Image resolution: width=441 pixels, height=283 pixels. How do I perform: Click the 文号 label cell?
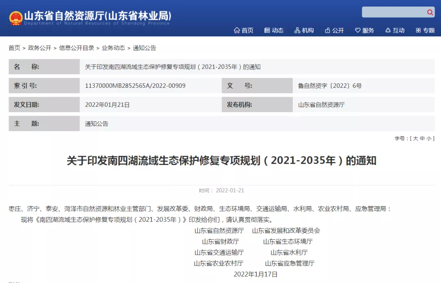[x=257, y=85]
